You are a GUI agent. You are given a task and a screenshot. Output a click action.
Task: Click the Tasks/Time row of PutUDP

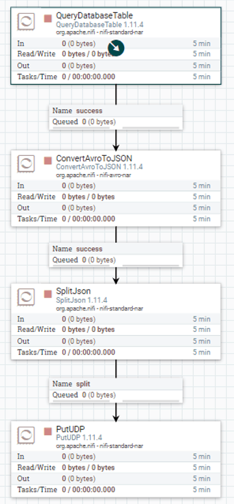click(x=116, y=490)
